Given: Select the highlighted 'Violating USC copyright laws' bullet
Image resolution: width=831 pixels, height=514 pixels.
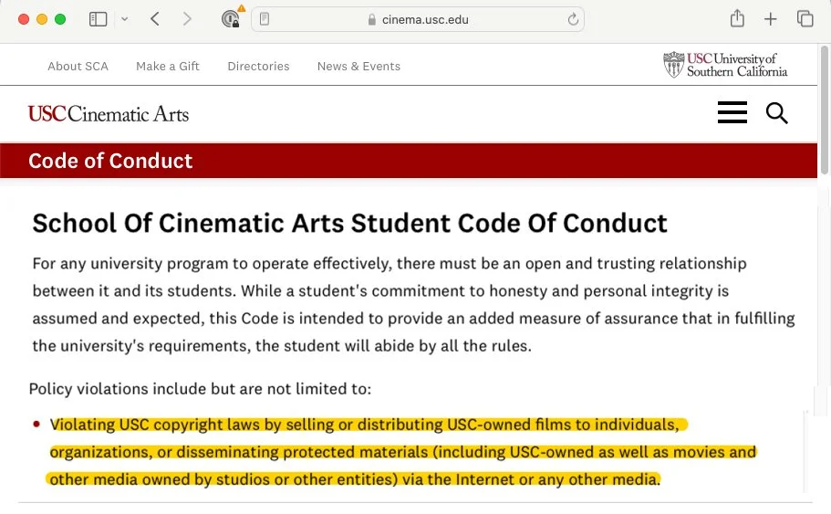Looking at the screenshot, I should click(x=403, y=452).
